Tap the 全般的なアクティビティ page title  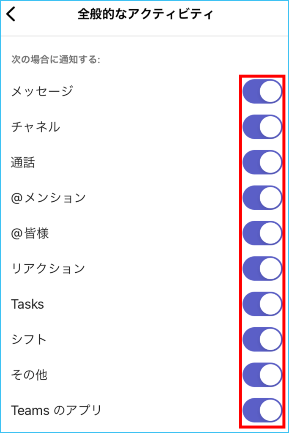(145, 14)
